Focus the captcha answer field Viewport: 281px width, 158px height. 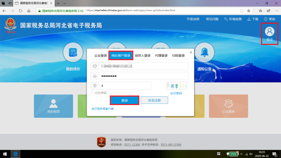(125, 86)
